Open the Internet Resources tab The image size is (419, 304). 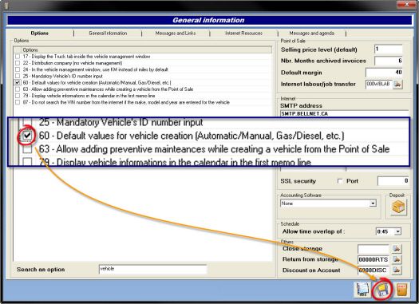tap(243, 34)
